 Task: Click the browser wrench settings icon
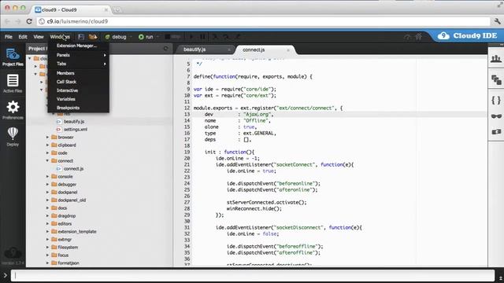(x=497, y=21)
